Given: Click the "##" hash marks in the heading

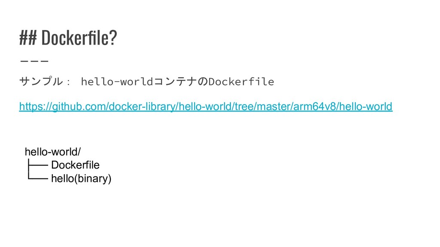Looking at the screenshot, I should click(x=28, y=38).
